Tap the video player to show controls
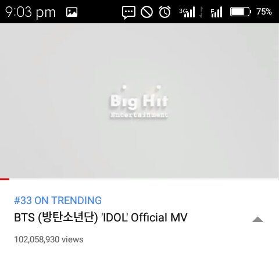Viewport: 279px width, 254px height. pyautogui.click(x=139, y=101)
